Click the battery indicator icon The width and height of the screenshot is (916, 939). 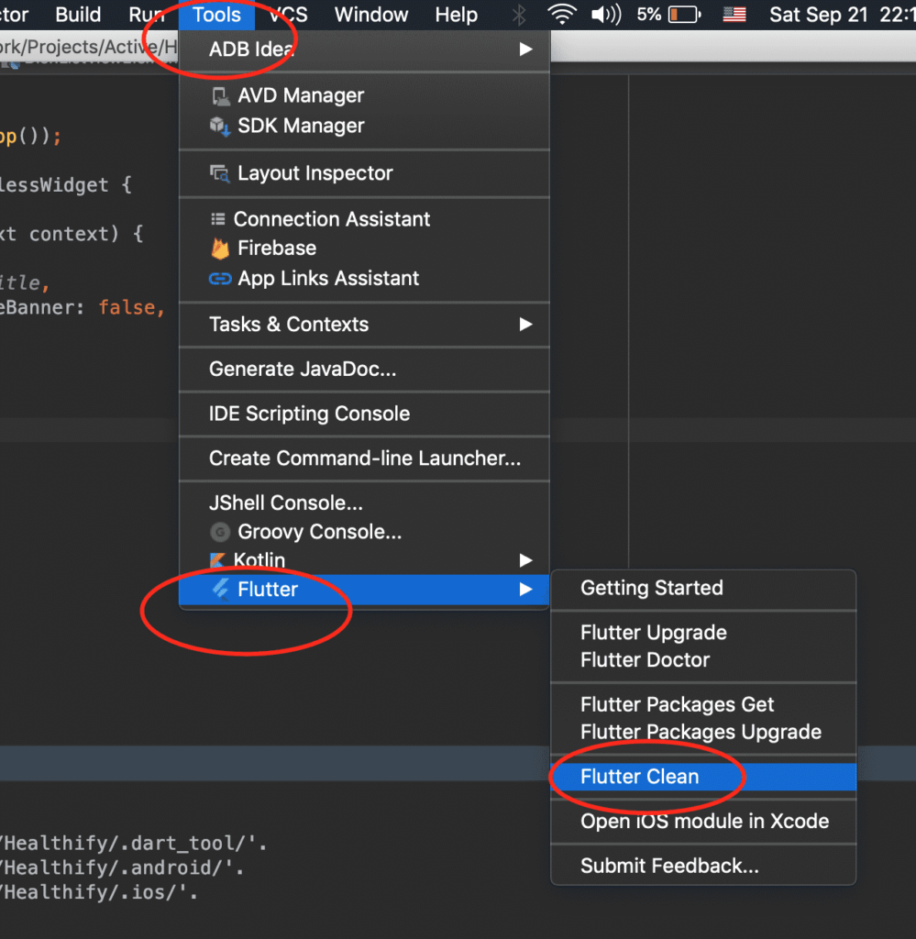point(684,15)
